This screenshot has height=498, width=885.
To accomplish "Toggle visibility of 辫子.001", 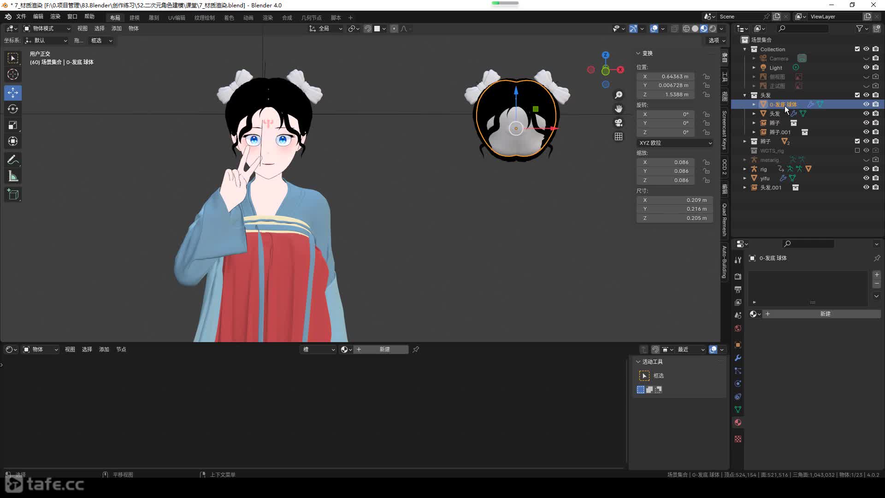I will [866, 132].
